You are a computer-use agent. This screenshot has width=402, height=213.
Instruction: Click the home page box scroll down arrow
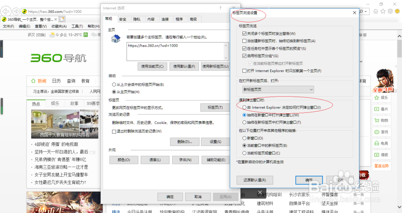click(226, 58)
